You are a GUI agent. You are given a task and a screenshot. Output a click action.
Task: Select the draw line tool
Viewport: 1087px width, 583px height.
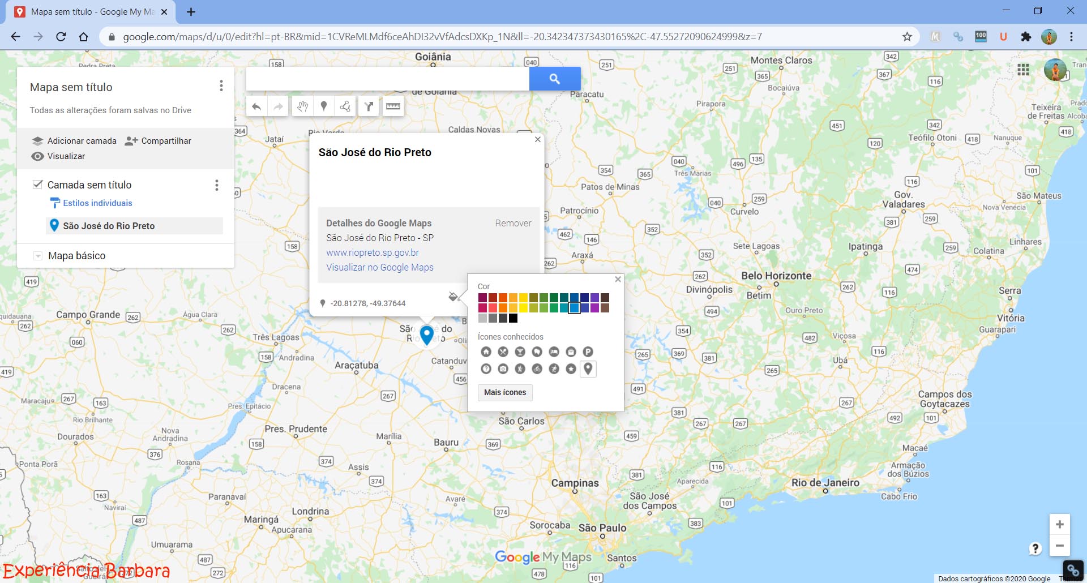(345, 106)
